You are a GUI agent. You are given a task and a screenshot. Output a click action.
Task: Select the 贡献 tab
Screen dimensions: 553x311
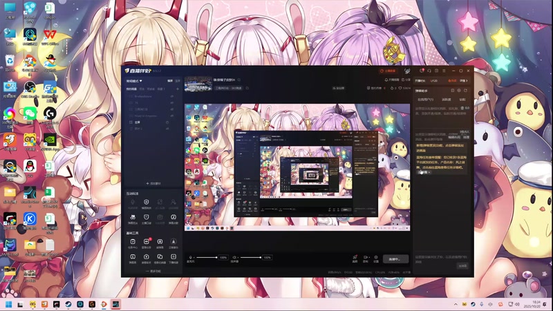pyautogui.click(x=462, y=100)
